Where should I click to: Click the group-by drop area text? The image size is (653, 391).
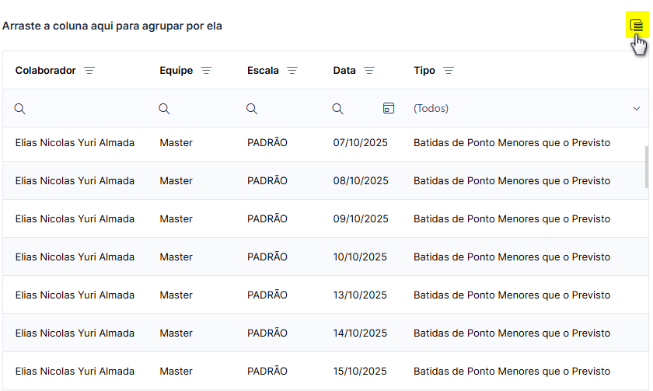112,26
